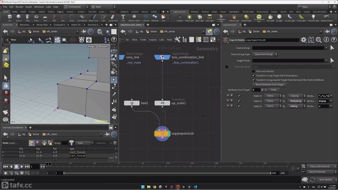Open Source Group field dropdown arrow

point(326,48)
